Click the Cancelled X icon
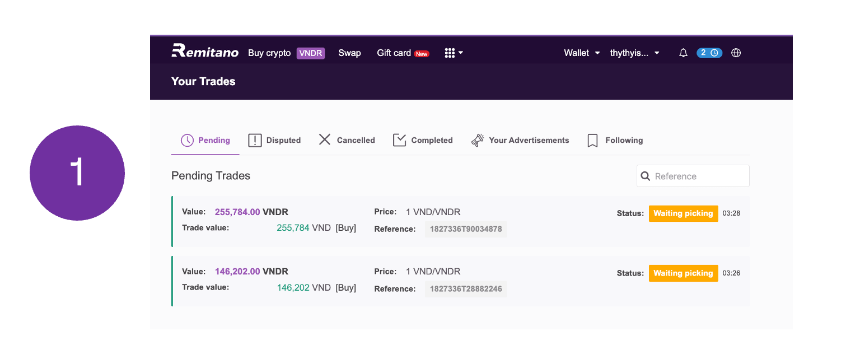This screenshot has height=345, width=860. [x=325, y=140]
